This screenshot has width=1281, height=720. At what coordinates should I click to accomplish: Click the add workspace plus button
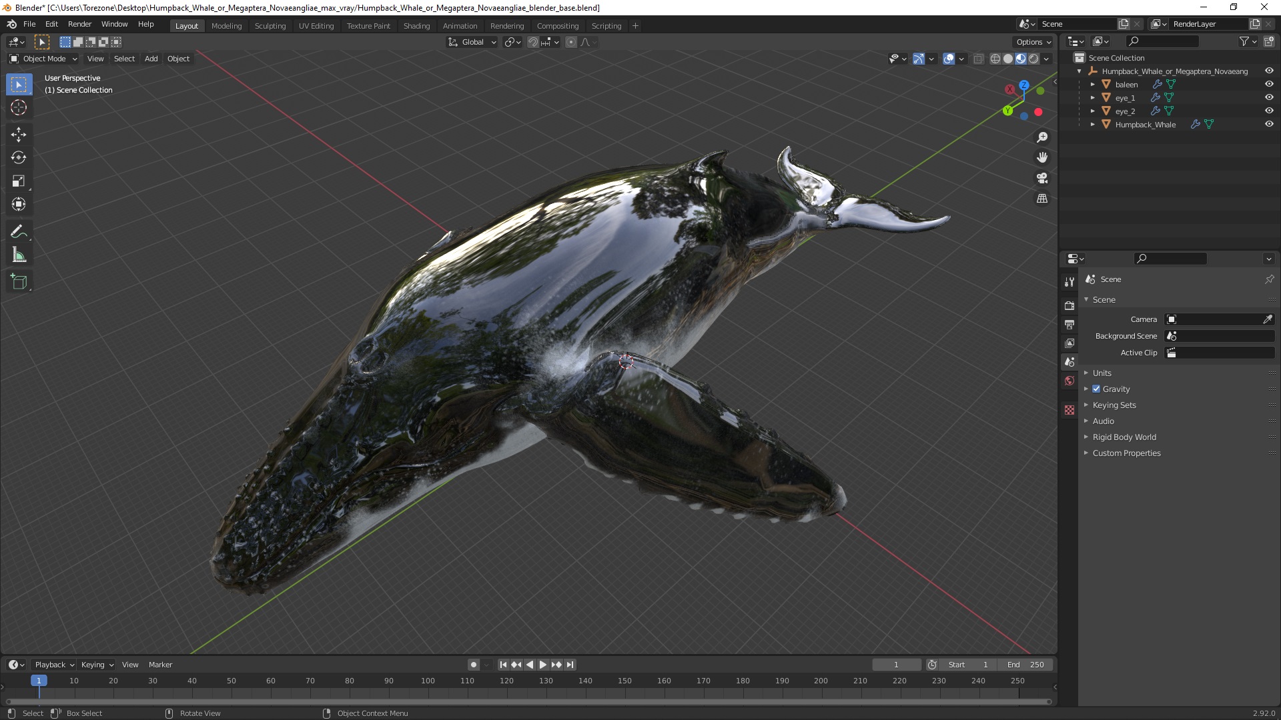tap(635, 26)
